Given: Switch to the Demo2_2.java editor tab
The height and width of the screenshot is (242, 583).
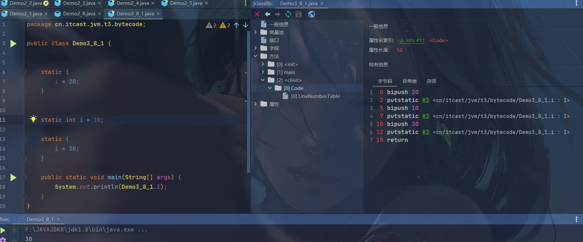Looking at the screenshot, I should [26, 3].
